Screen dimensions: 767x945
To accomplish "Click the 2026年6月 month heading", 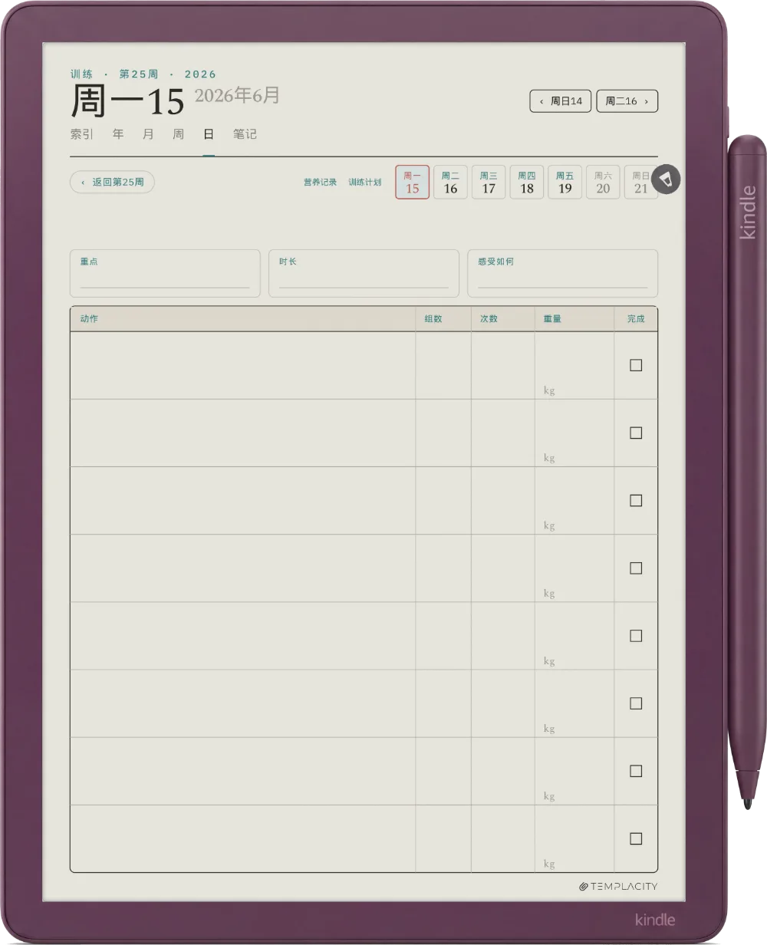I will pyautogui.click(x=237, y=95).
